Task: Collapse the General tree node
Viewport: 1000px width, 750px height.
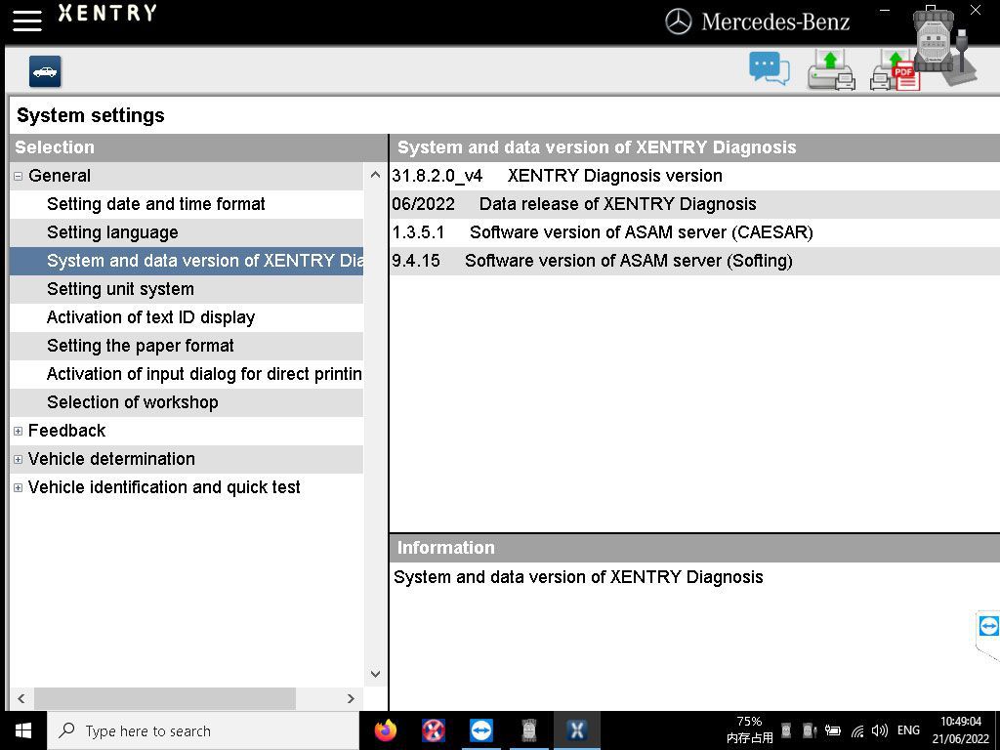Action: (x=18, y=176)
